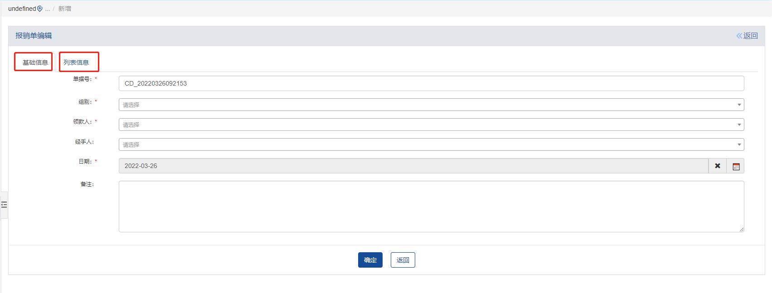Open the 领款人 dropdown

(431, 125)
